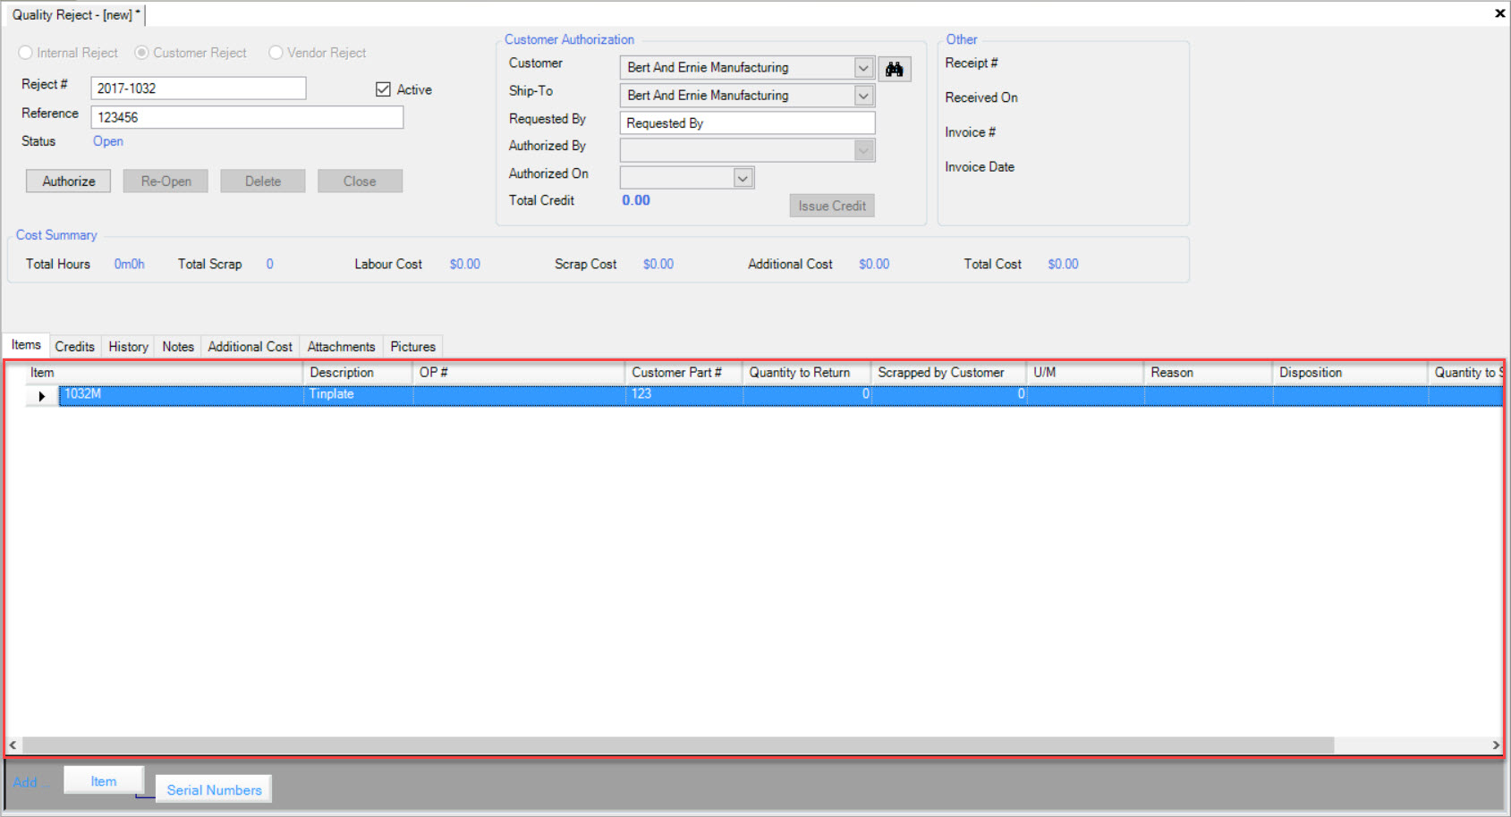Click the Customer Part # column header
1511x817 pixels.
point(683,373)
